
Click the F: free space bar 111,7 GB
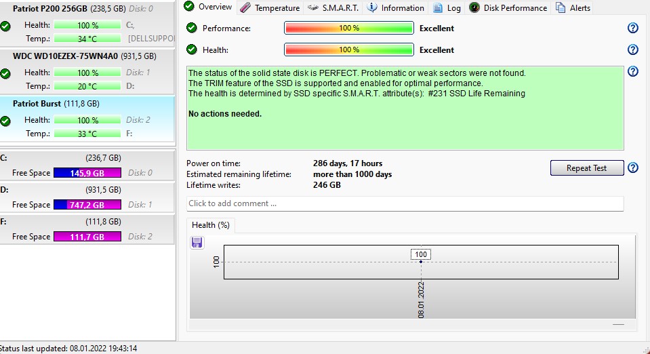87,237
